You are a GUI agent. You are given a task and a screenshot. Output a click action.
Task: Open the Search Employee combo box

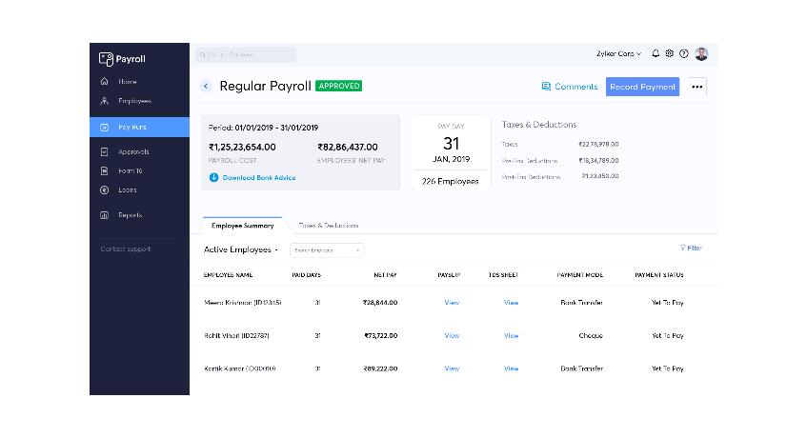click(327, 250)
